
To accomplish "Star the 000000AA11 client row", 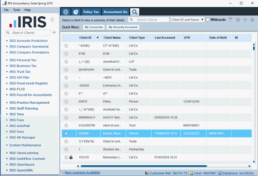I will click(66, 117).
